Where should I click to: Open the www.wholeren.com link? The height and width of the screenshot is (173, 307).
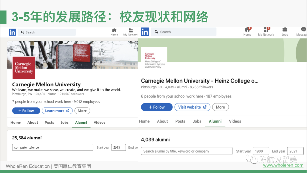point(283,165)
